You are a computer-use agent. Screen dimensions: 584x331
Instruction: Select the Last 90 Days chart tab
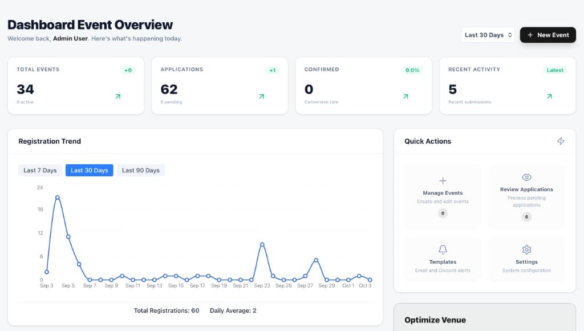click(x=141, y=170)
